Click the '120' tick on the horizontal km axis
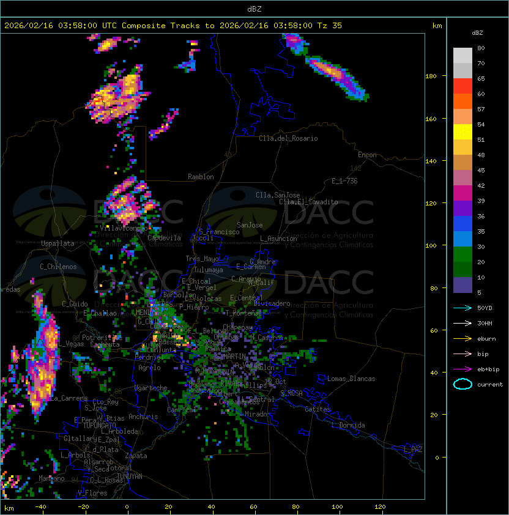509x515 pixels. (x=380, y=507)
